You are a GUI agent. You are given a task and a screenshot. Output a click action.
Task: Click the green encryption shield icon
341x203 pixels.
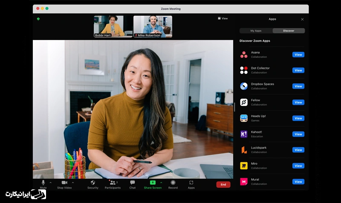pos(38,19)
